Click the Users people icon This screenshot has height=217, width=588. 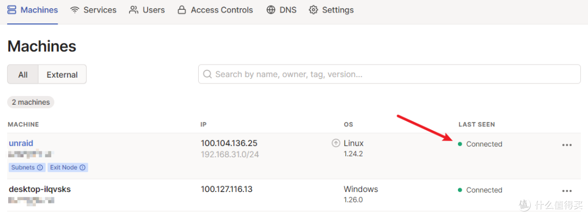[133, 10]
